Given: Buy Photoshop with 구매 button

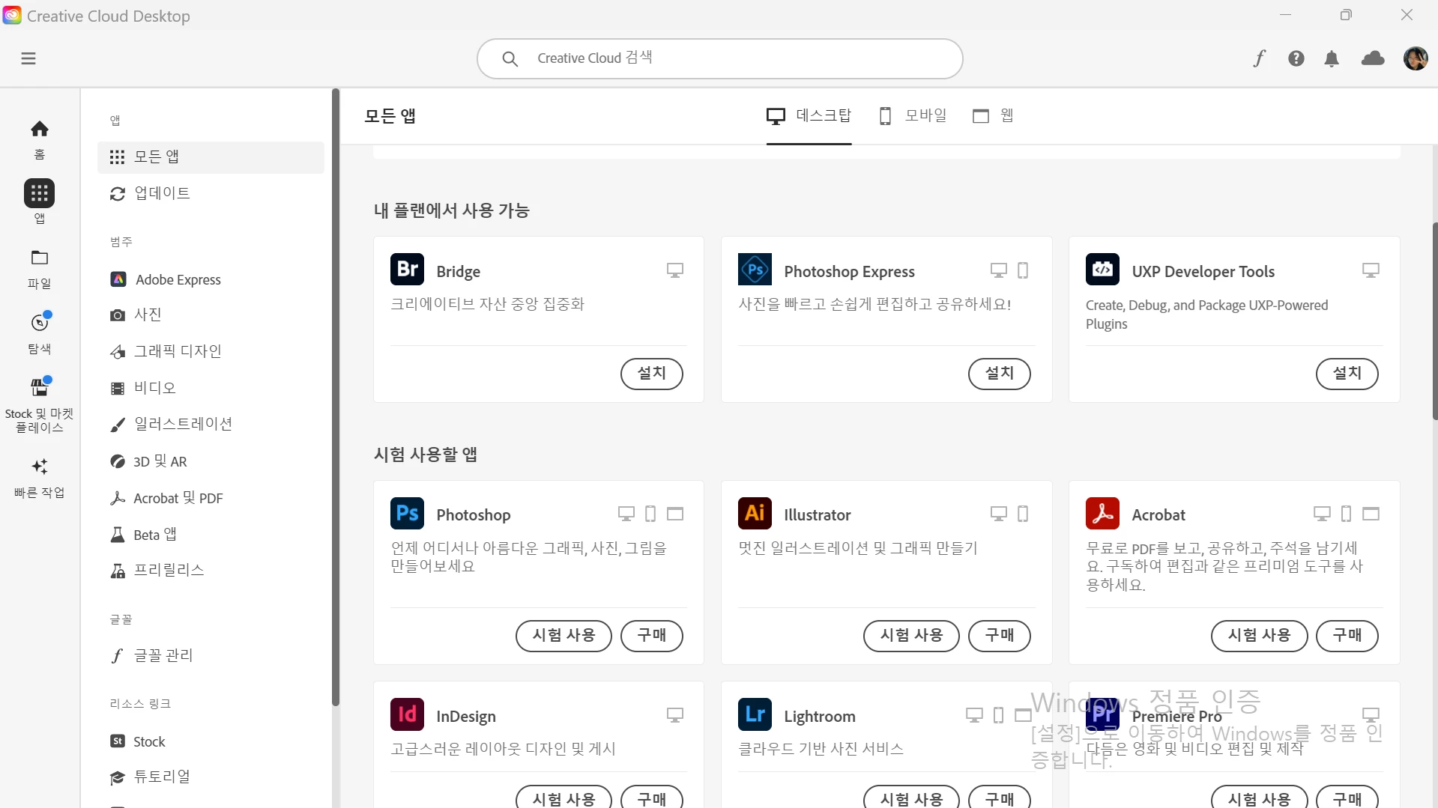Looking at the screenshot, I should [x=651, y=636].
